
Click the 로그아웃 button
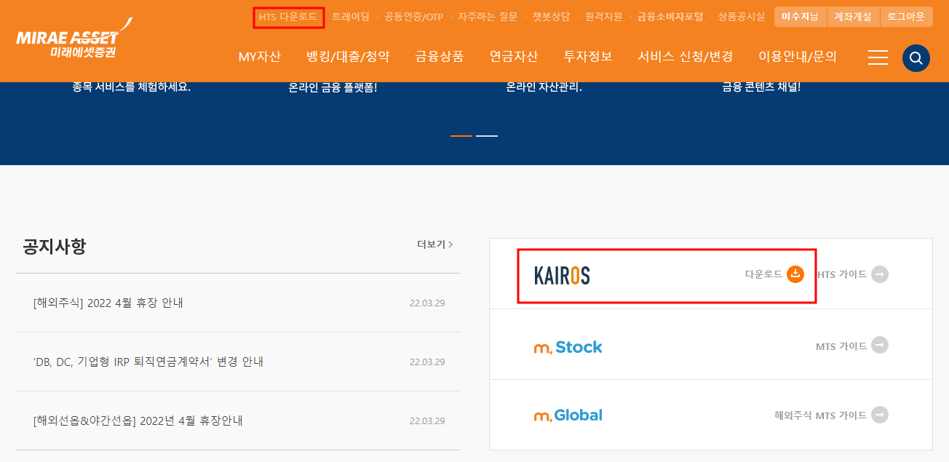coord(906,17)
